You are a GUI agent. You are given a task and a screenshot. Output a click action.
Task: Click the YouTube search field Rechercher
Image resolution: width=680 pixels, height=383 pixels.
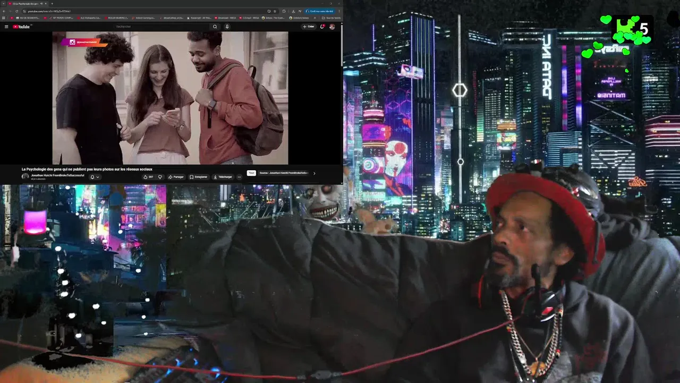162,27
